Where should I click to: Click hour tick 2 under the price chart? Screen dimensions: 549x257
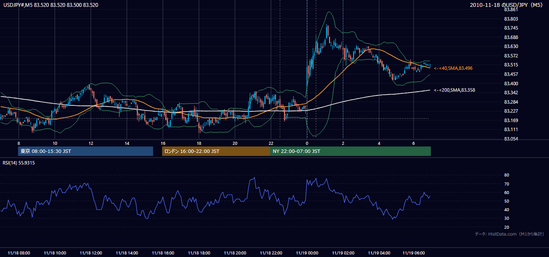click(x=343, y=143)
